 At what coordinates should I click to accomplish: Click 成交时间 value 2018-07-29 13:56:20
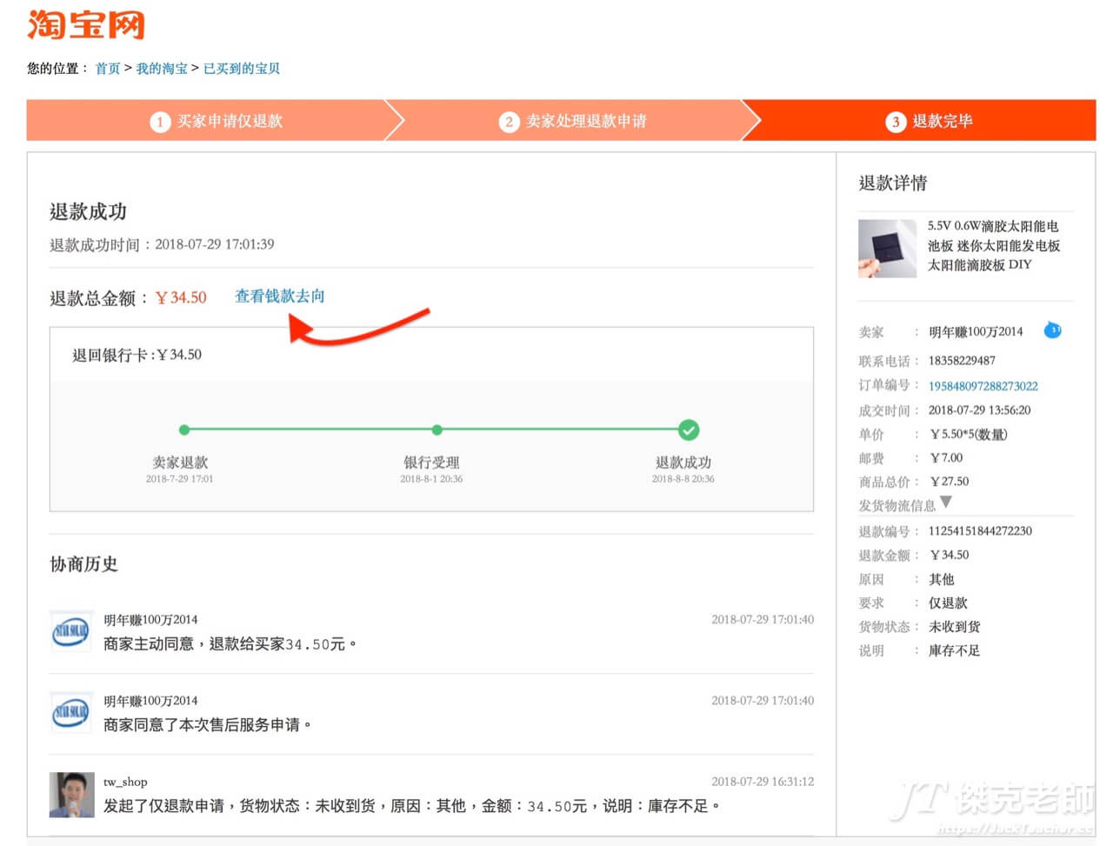980,410
